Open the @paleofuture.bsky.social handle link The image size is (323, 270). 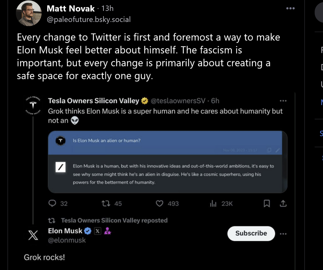pyautogui.click(x=89, y=19)
